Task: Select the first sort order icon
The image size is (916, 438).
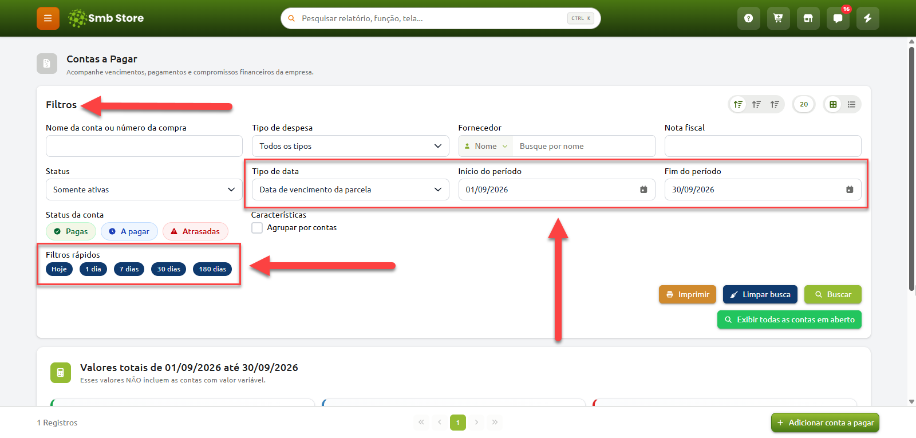Action: (738, 104)
